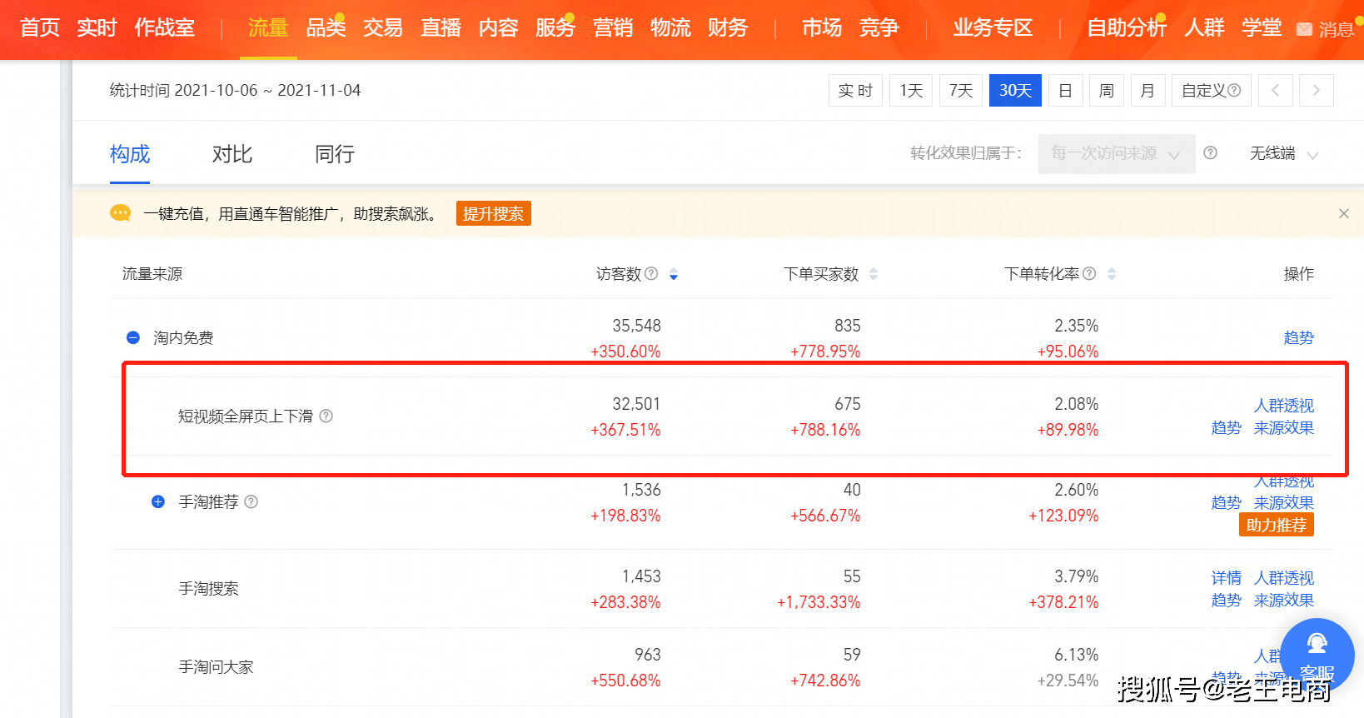Viewport: 1364px width, 718px height.
Task: Sort the table by 访客数 column
Action: pos(674,274)
